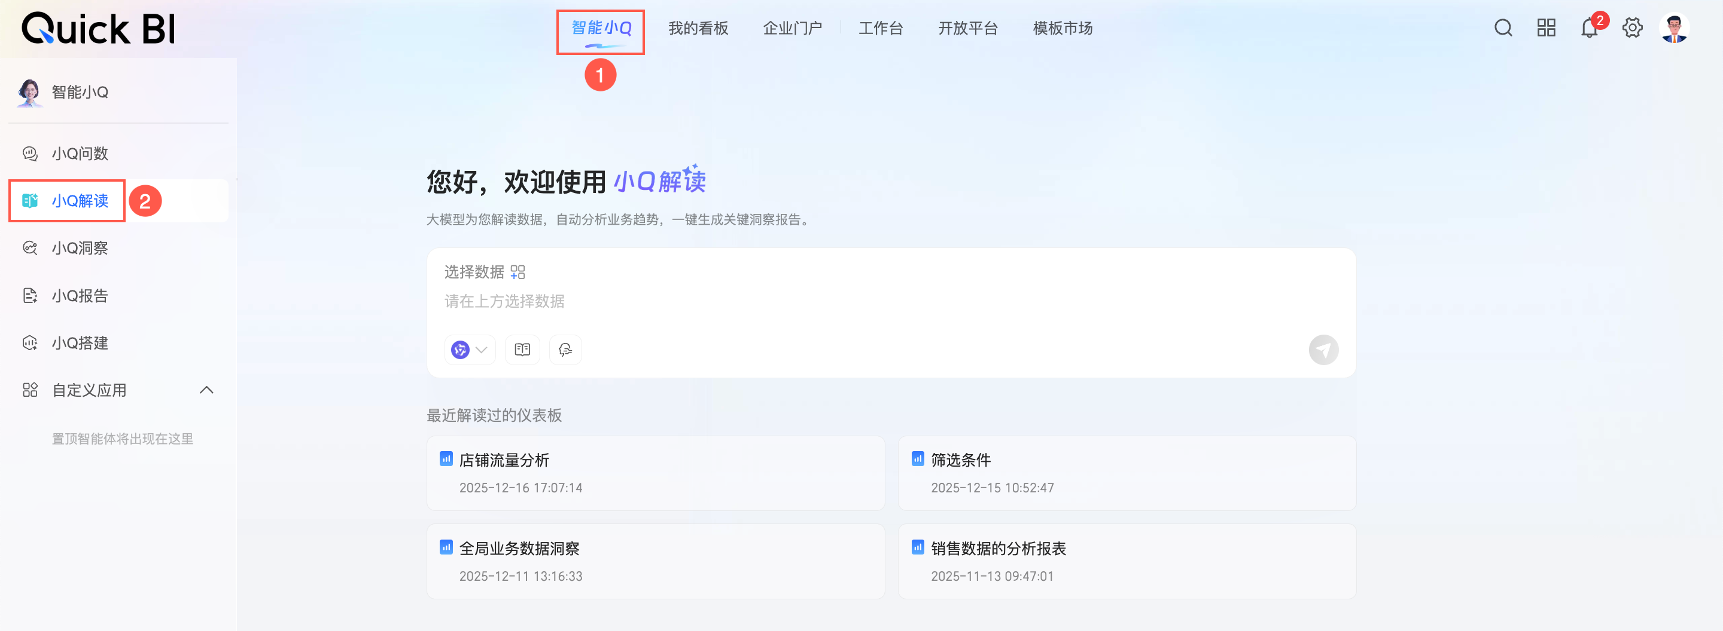The image size is (1723, 631).
Task: Click the chat-bubble icon beside the book icon
Action: (x=565, y=349)
